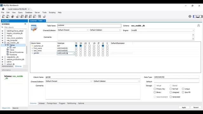Image resolution: width=203 pixels, height=114 pixels.
Task: Select the customer_id primary key icon
Action: tap(32, 46)
